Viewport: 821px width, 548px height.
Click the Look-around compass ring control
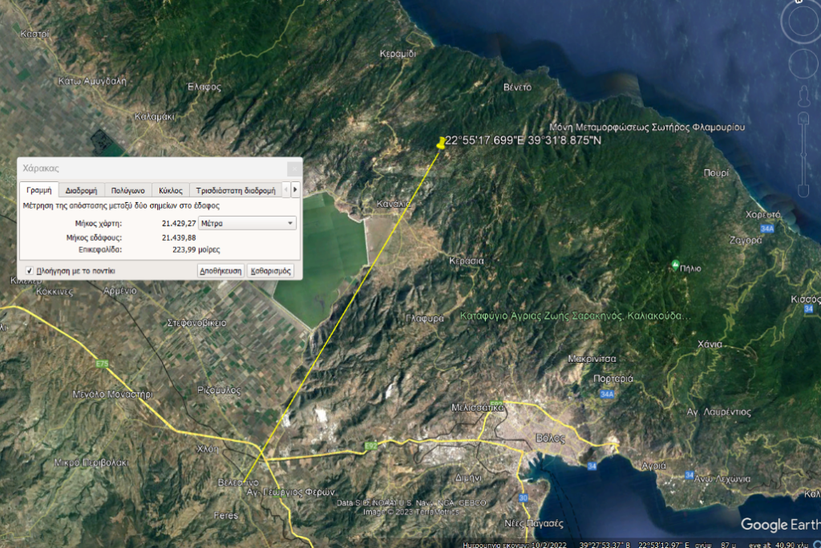click(x=802, y=22)
